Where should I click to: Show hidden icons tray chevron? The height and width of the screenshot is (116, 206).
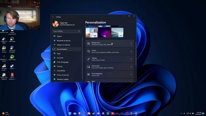[181, 113]
